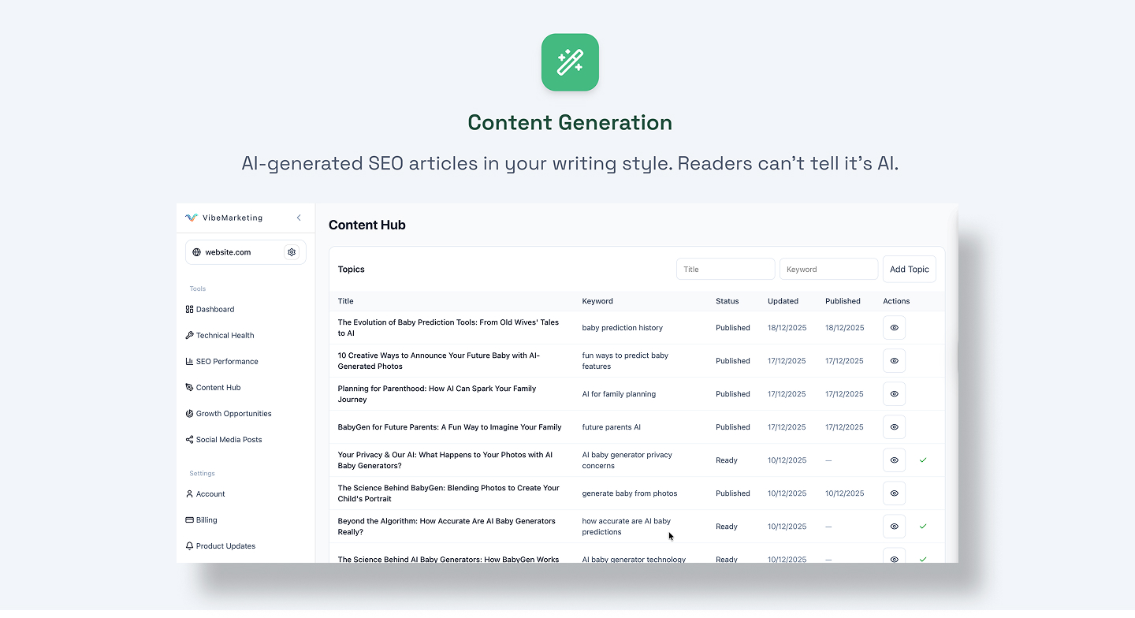Viewport: 1135px width, 618px height.
Task: Click Updated column header to sort
Action: pos(783,301)
